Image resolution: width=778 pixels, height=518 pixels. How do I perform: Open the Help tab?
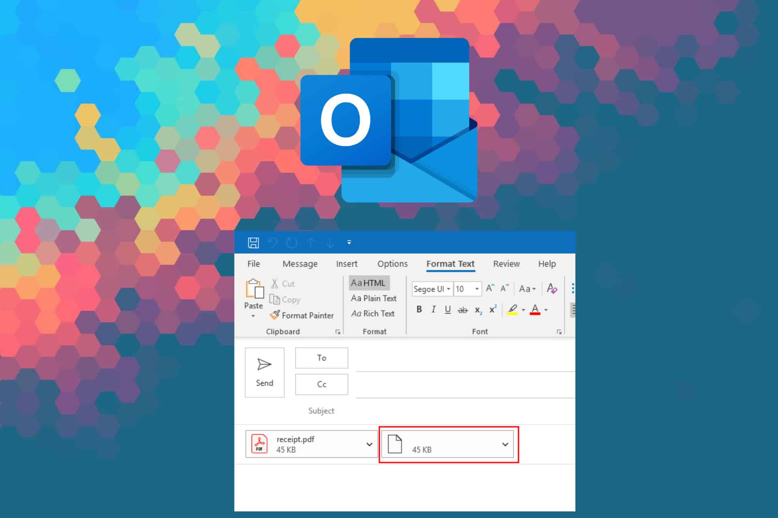pos(547,264)
